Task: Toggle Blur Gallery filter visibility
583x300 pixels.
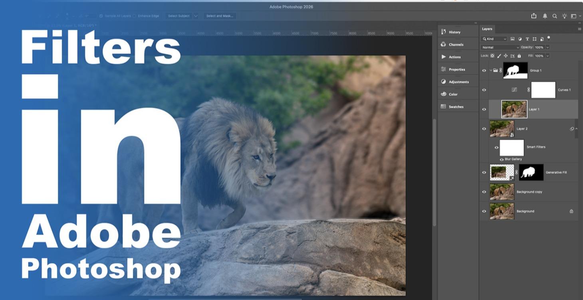Action: pos(502,159)
